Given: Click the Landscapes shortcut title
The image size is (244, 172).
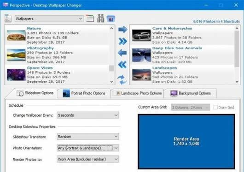Looking at the screenshot, I should [164, 68].
